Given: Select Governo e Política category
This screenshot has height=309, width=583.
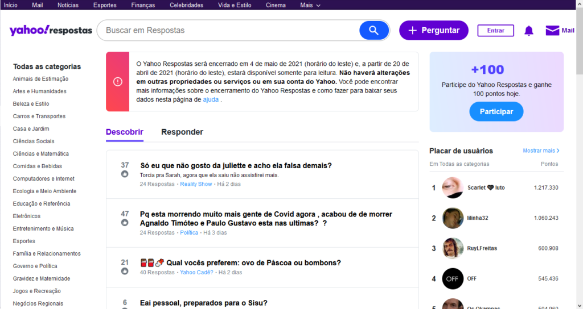Looking at the screenshot, I should coord(35,266).
